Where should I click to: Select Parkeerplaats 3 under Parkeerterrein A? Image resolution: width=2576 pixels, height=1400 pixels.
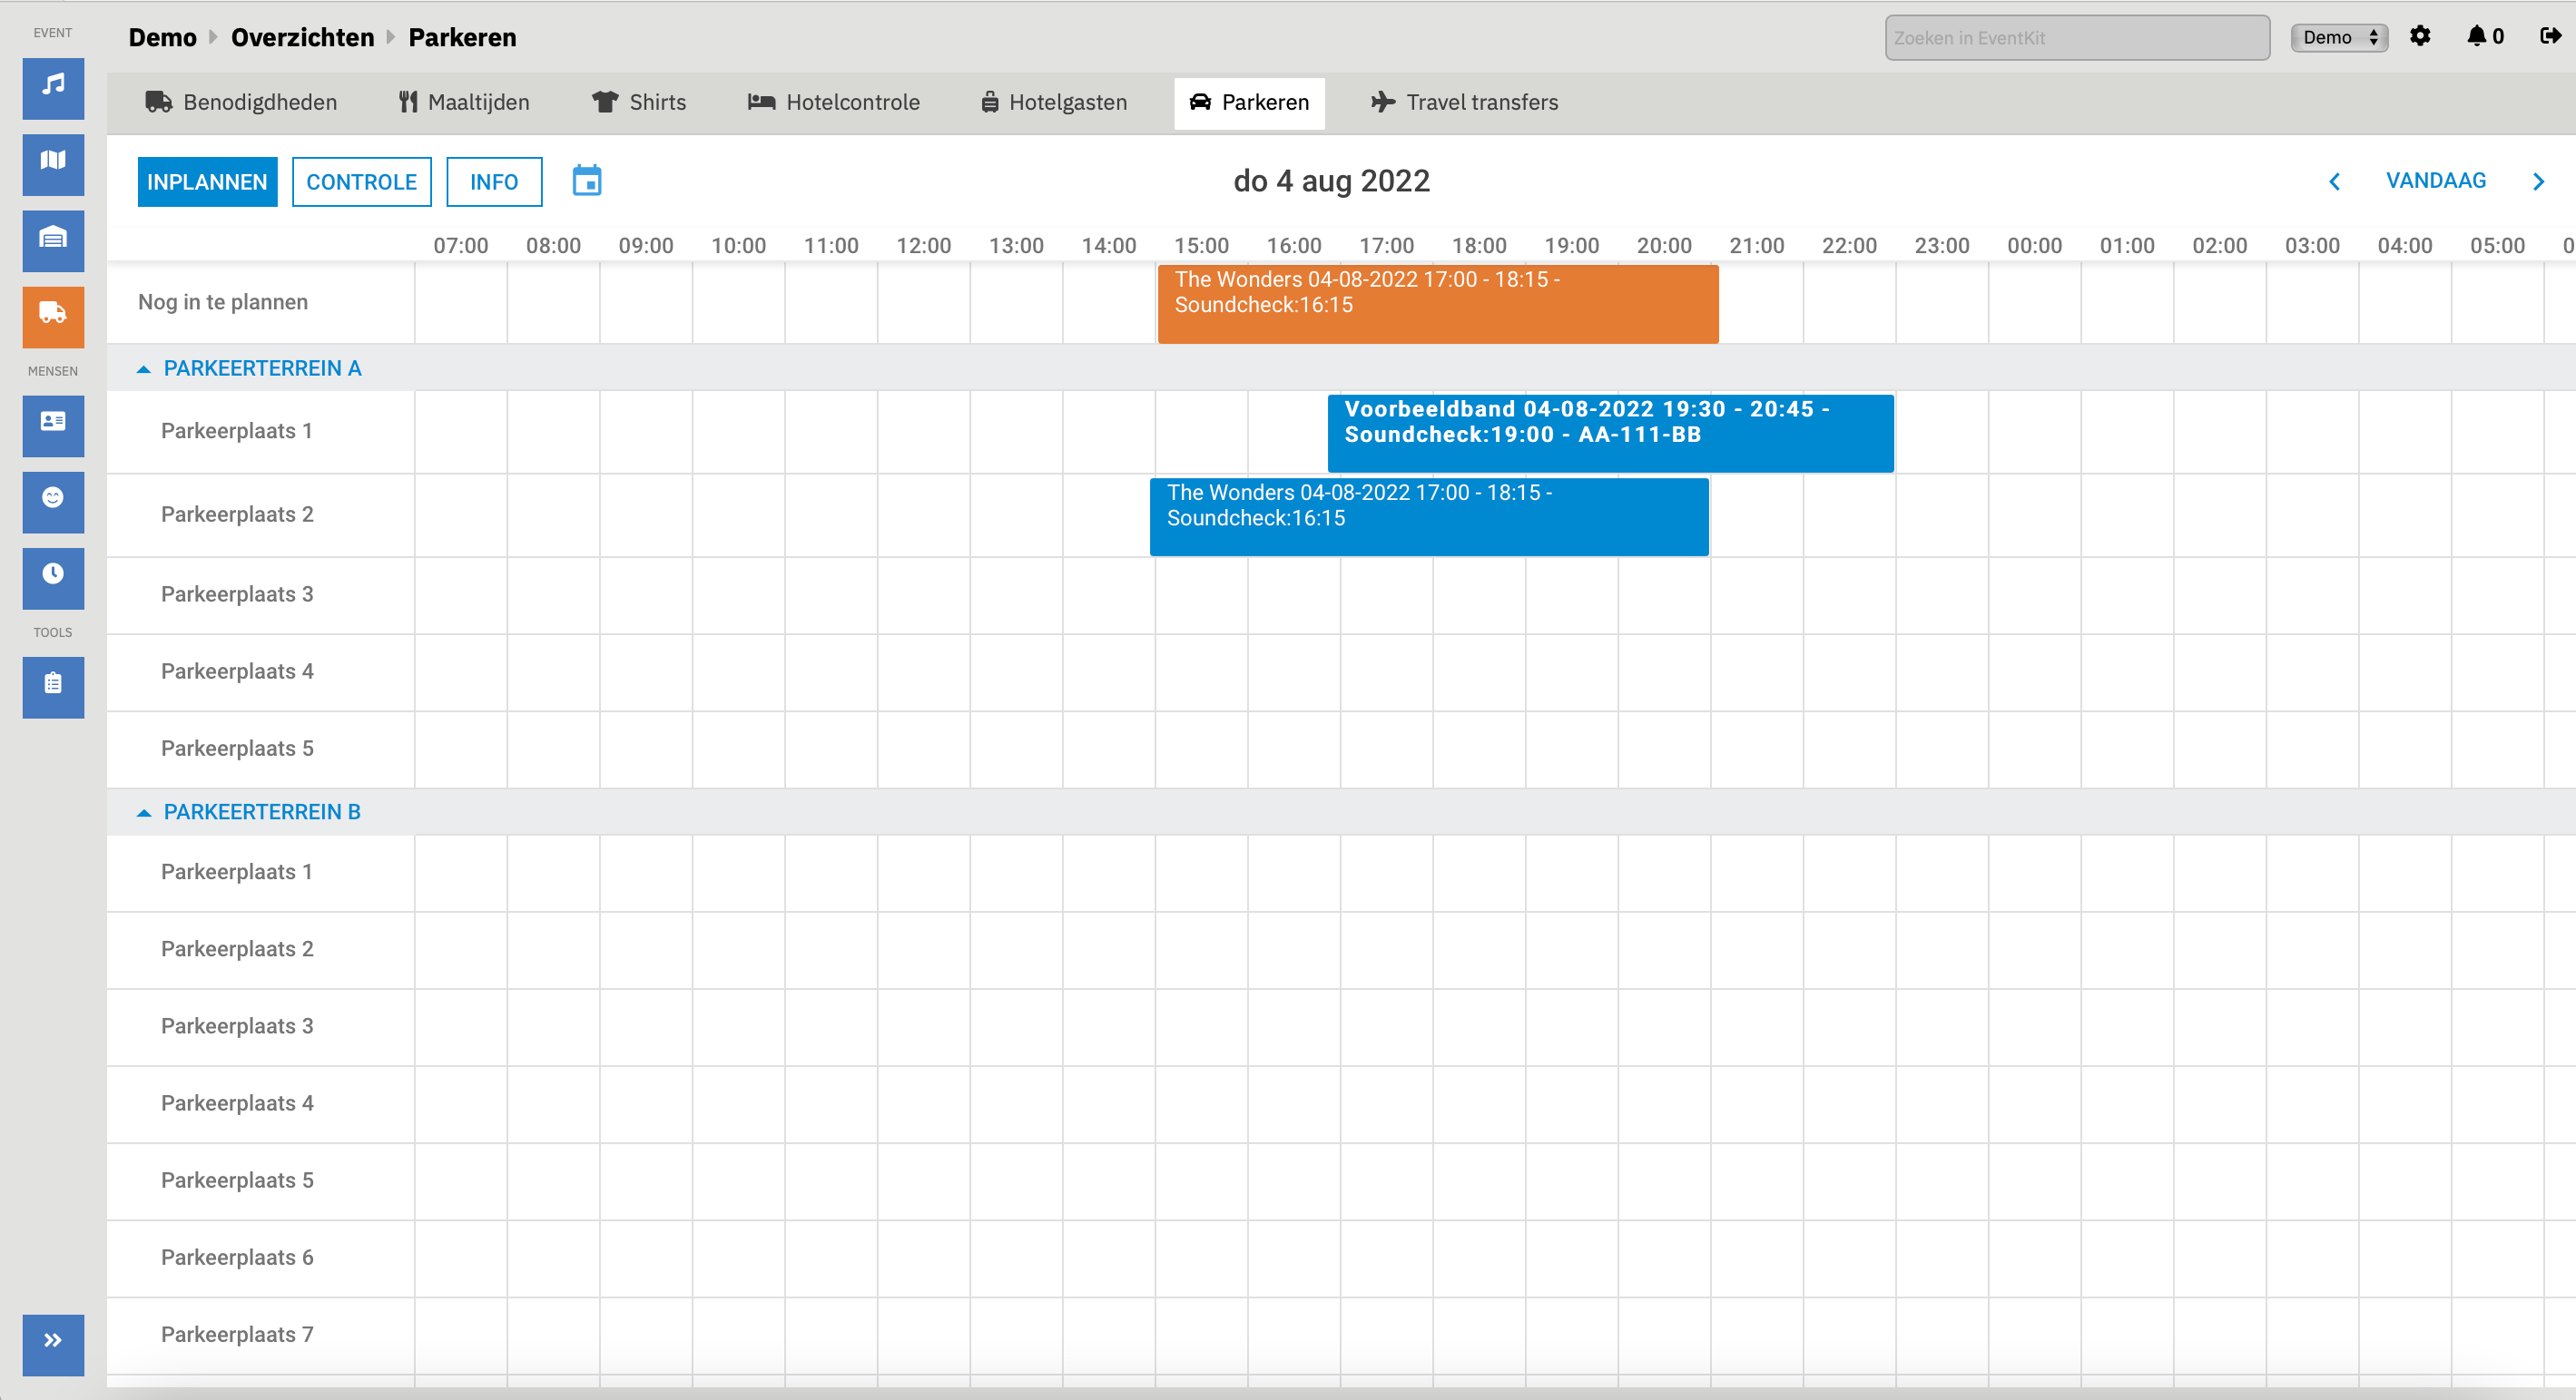pyautogui.click(x=237, y=594)
